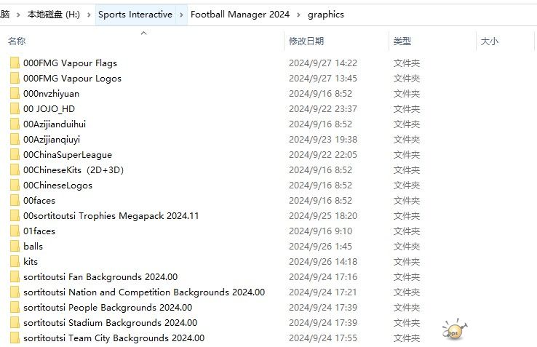This screenshot has width=537, height=347.
Task: Expand breadcrumb arrow after Football Manager 2024
Action: point(298,15)
